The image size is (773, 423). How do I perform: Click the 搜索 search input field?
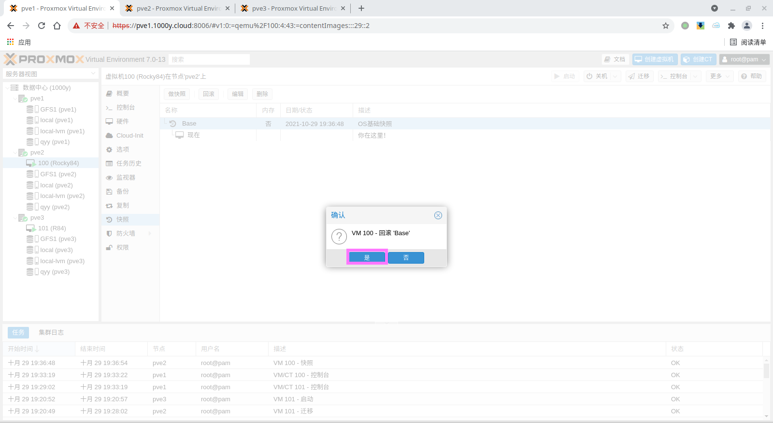tap(209, 59)
